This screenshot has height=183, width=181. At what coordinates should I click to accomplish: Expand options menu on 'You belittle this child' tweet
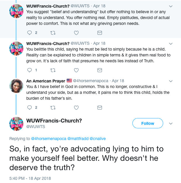[171, 44]
